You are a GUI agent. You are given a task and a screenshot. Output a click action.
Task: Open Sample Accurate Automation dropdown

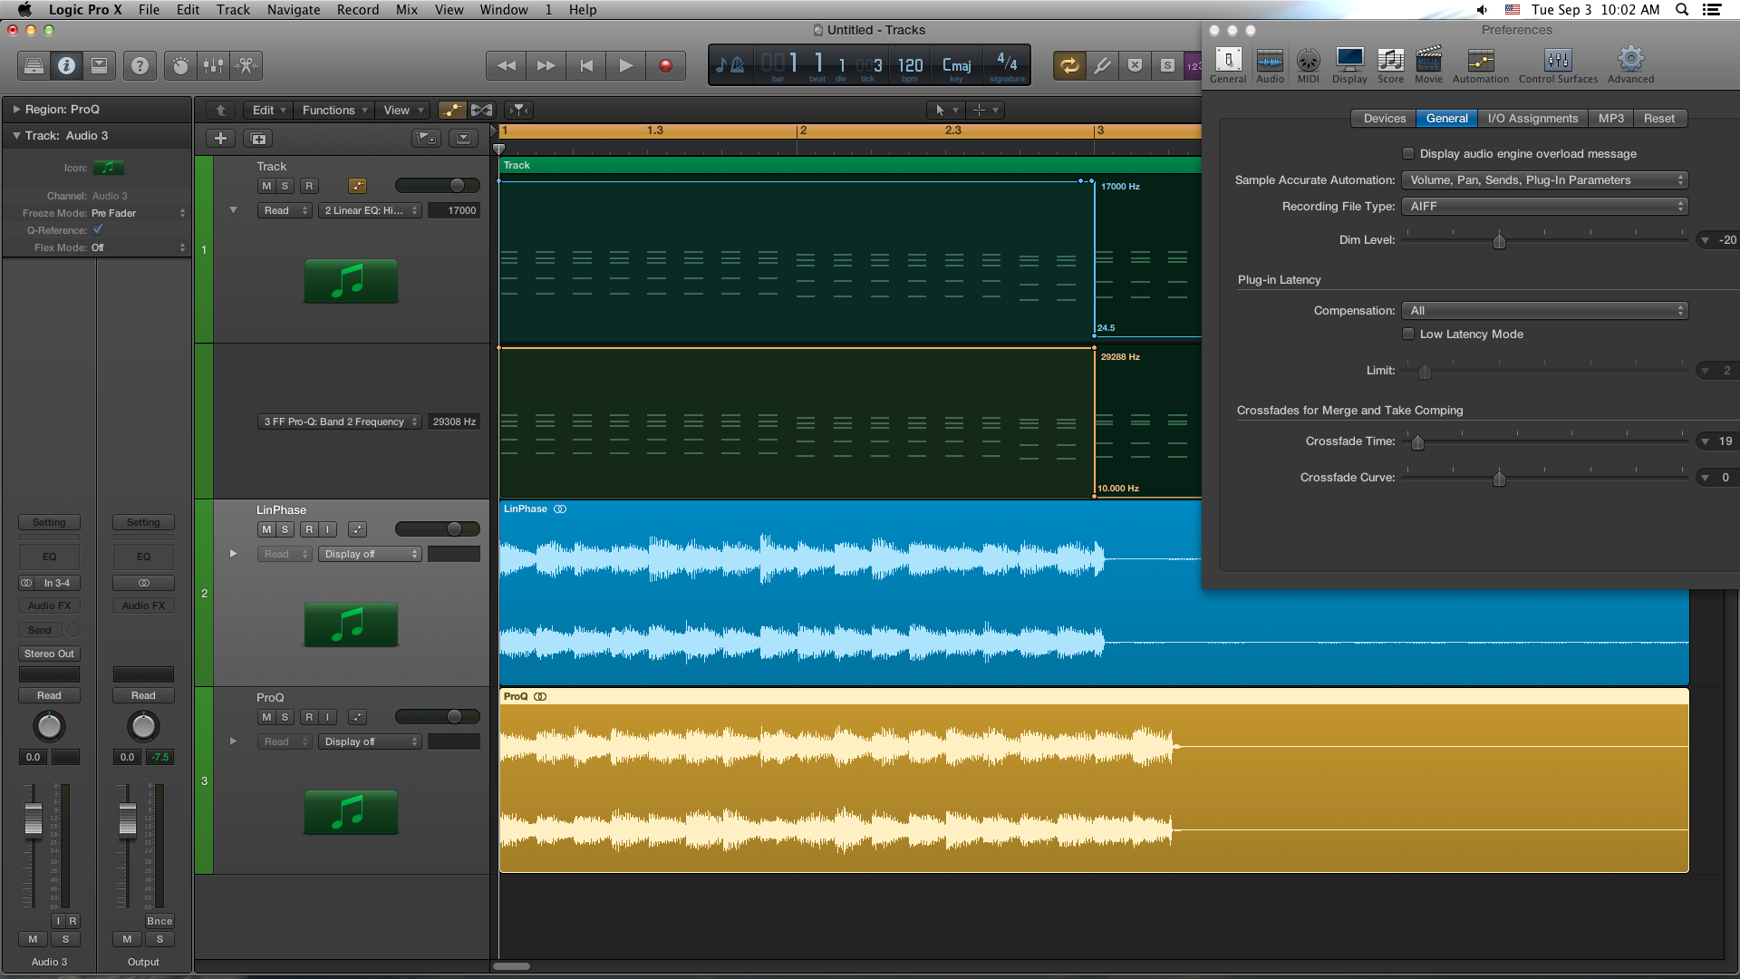pyautogui.click(x=1544, y=180)
